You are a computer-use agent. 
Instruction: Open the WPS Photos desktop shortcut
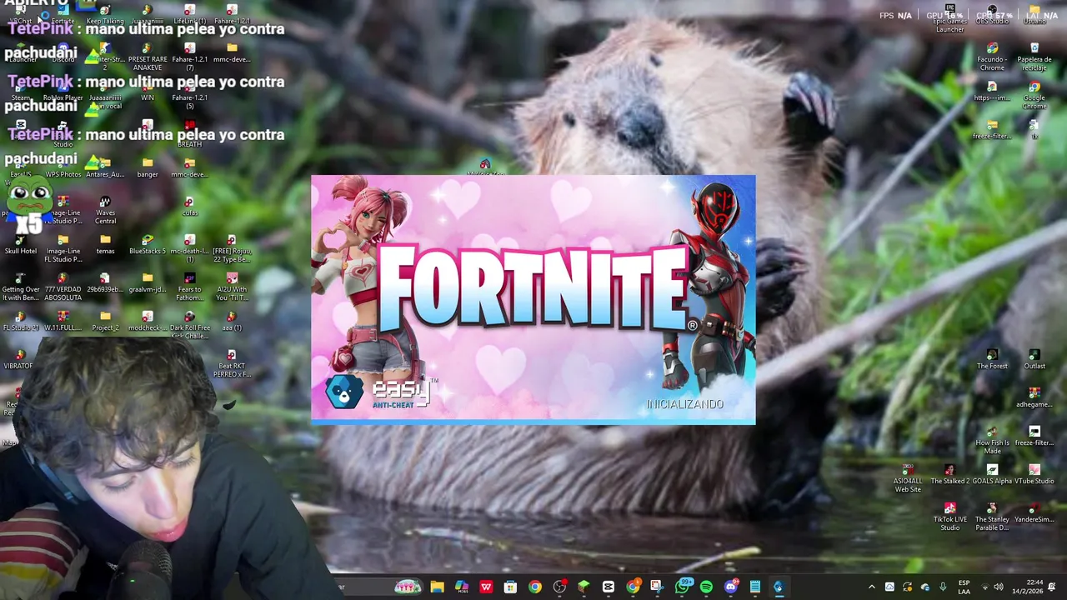tap(63, 167)
